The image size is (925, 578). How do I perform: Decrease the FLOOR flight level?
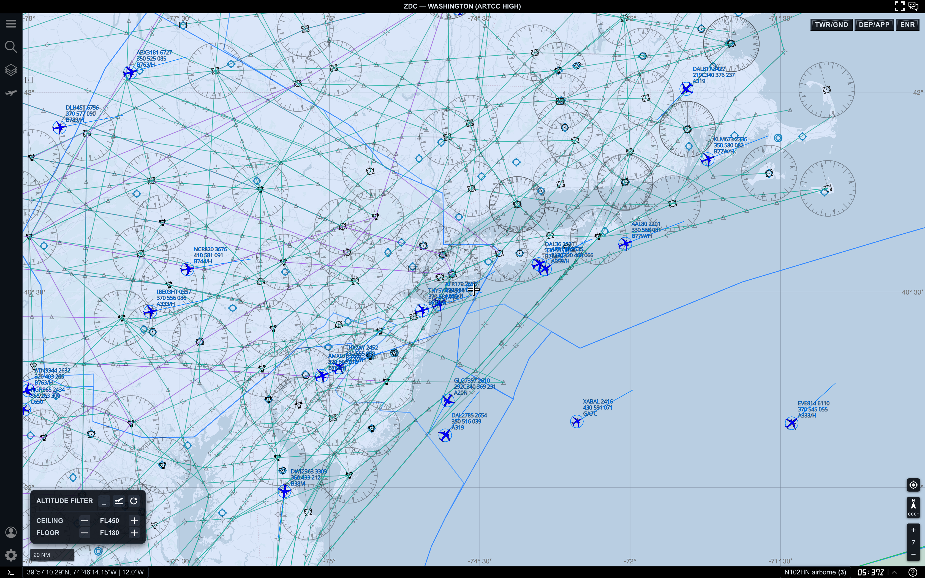coord(85,533)
